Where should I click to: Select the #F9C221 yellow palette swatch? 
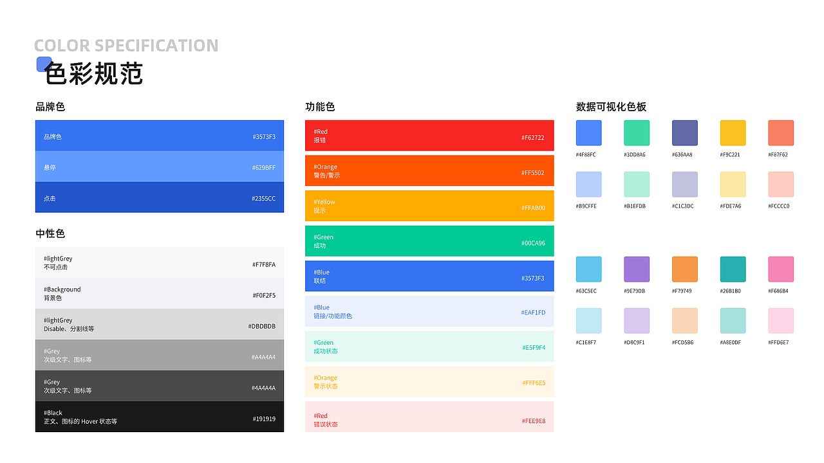pos(733,132)
